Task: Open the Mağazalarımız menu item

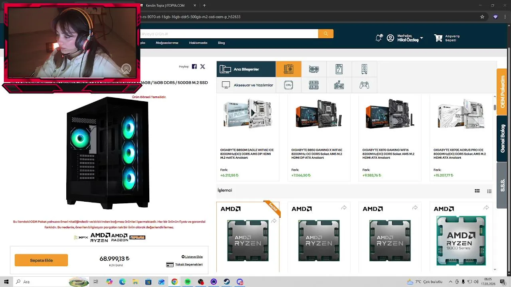Action: coord(167,43)
